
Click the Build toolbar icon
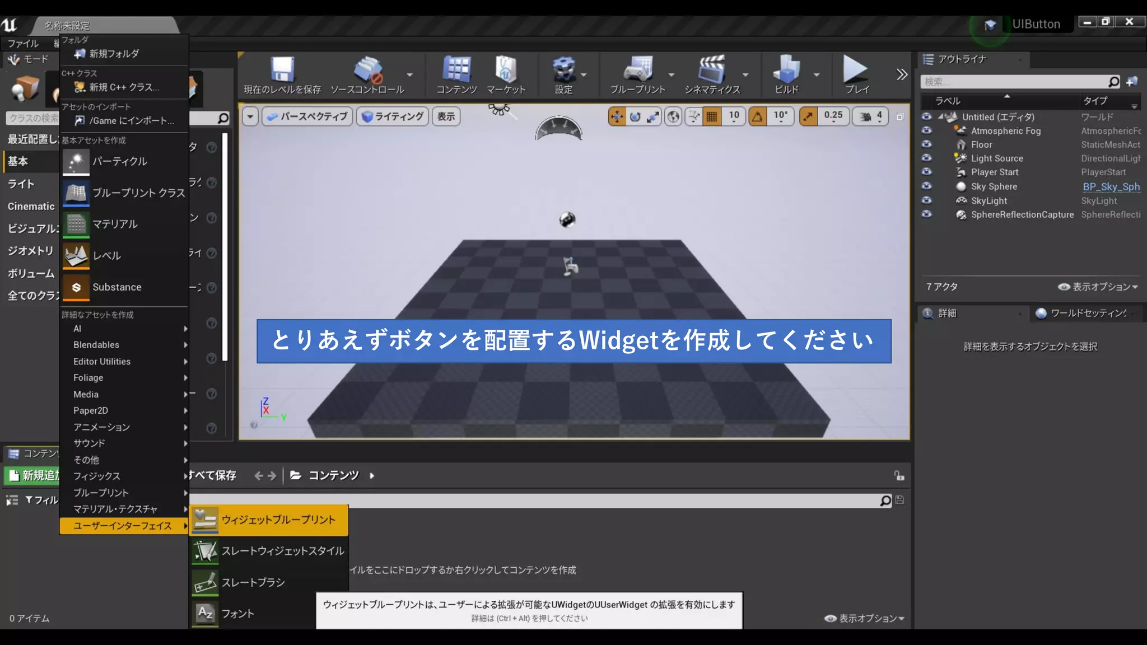[786, 70]
